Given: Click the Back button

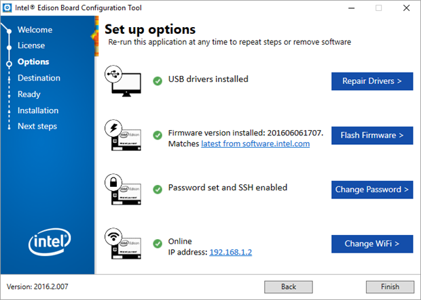Looking at the screenshot, I should click(289, 286).
